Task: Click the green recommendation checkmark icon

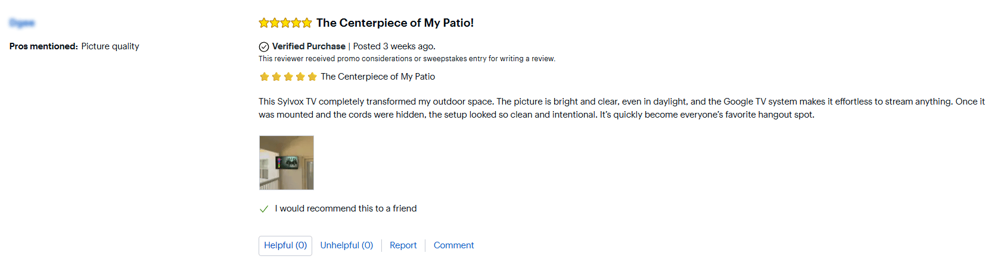Action: coord(264,209)
